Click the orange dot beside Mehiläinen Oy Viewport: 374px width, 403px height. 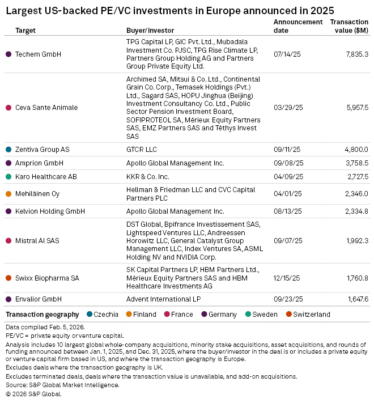click(x=8, y=194)
